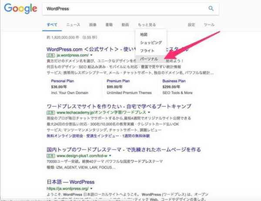Open the Personal Plan sitelink

[62, 81]
